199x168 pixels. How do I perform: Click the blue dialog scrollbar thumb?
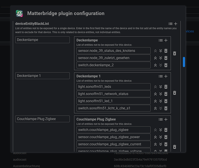tap(184, 62)
